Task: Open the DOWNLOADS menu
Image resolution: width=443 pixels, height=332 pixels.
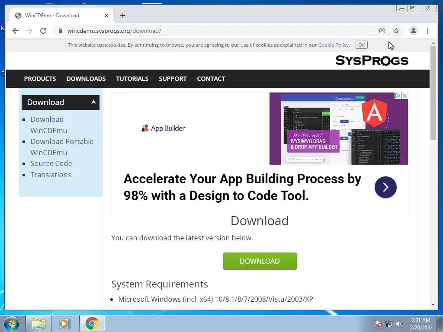Action: 86,79
